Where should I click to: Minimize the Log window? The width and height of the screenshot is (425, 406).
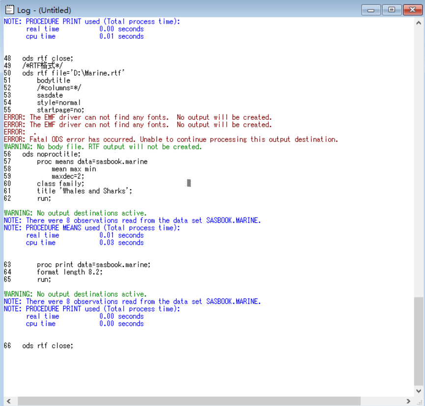click(371, 10)
